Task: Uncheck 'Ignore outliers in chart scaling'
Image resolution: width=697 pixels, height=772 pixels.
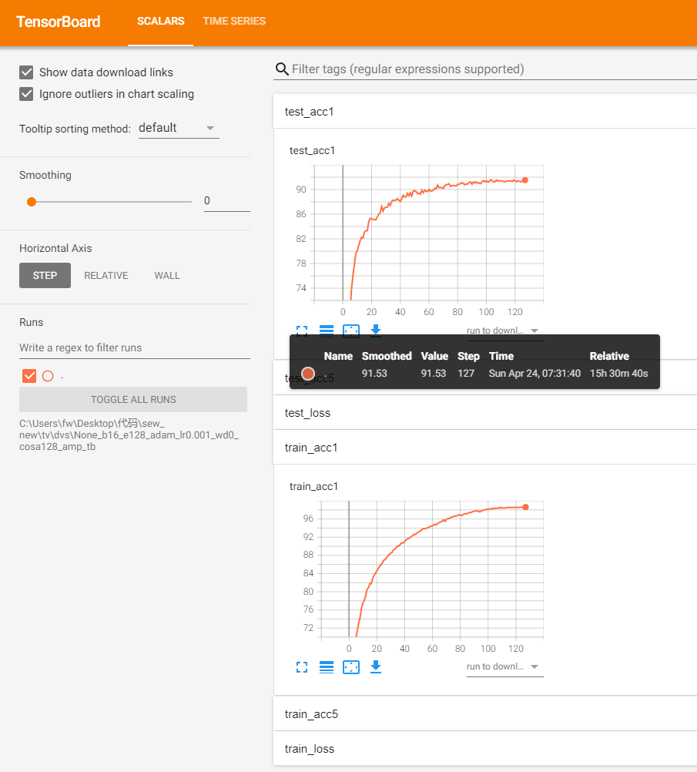Action: point(27,92)
